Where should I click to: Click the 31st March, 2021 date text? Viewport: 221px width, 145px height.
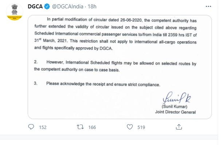(x=51, y=40)
